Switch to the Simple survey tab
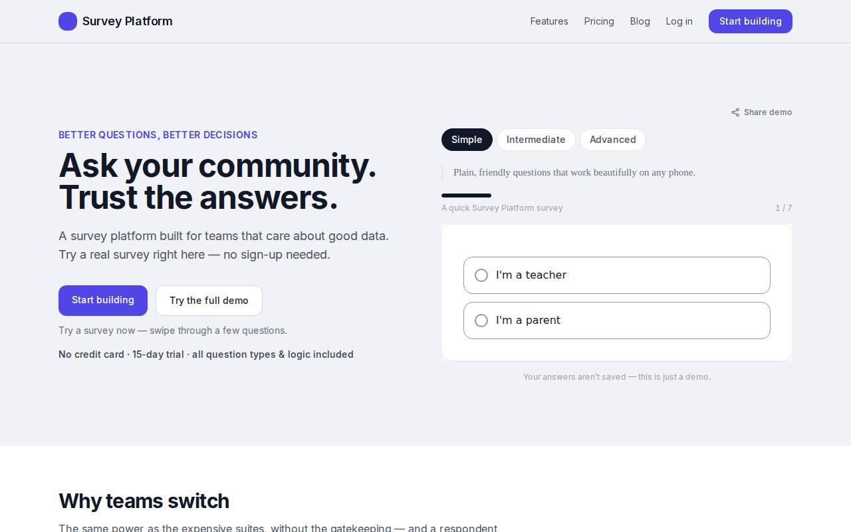This screenshot has width=851, height=532. coord(467,140)
